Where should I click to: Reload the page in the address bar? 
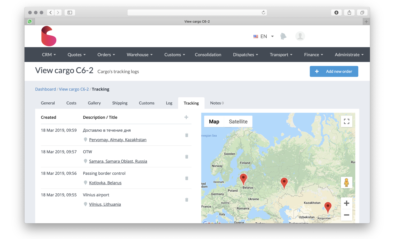point(263,13)
